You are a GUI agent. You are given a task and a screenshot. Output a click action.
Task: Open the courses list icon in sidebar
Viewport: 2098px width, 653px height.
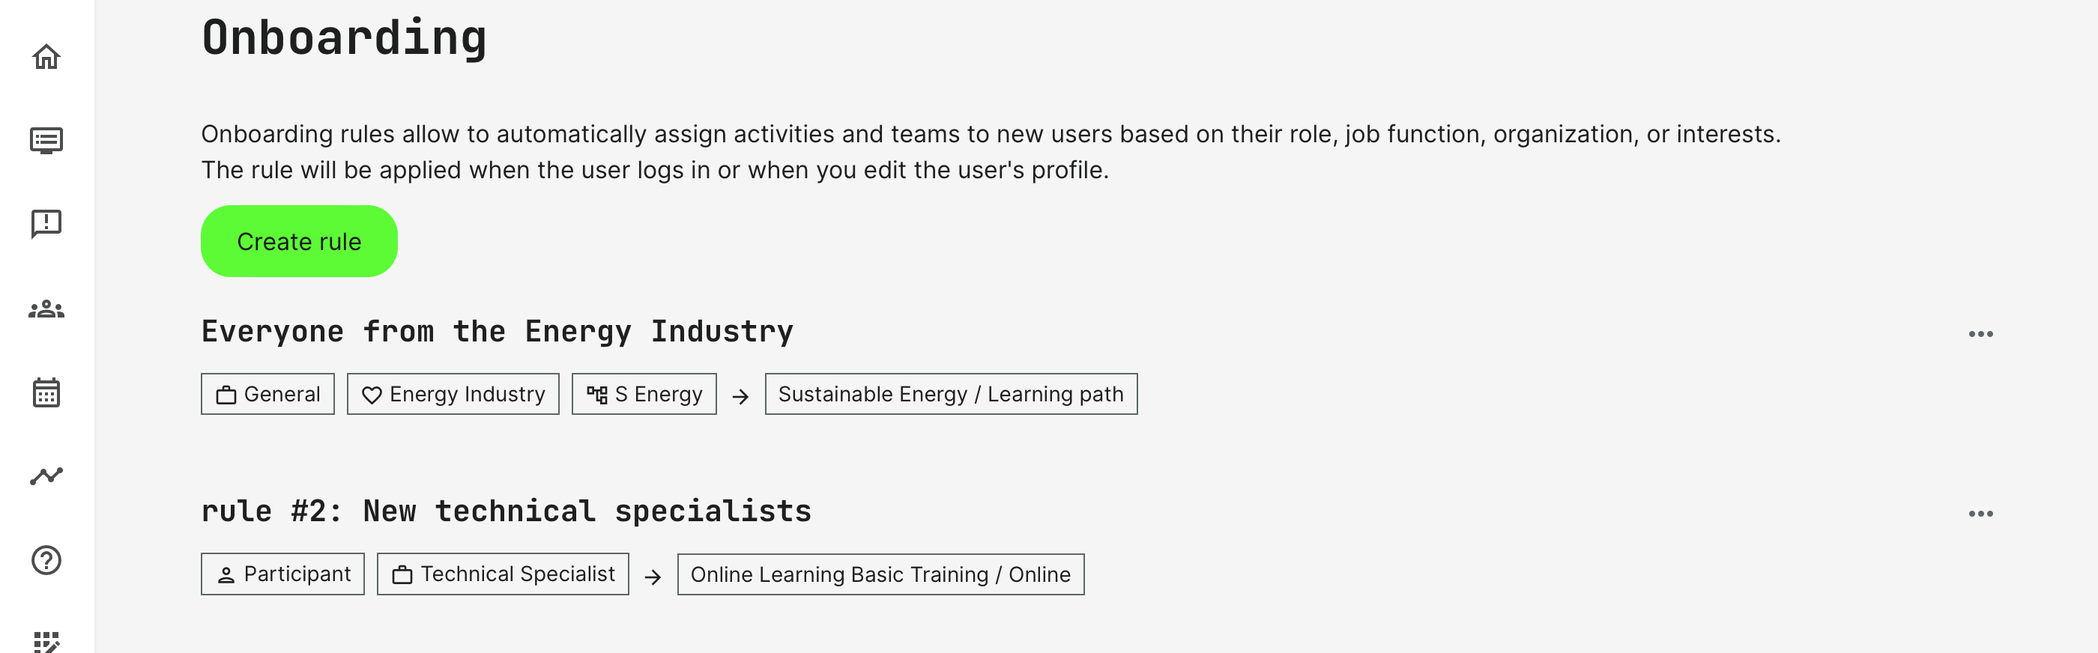tap(46, 141)
